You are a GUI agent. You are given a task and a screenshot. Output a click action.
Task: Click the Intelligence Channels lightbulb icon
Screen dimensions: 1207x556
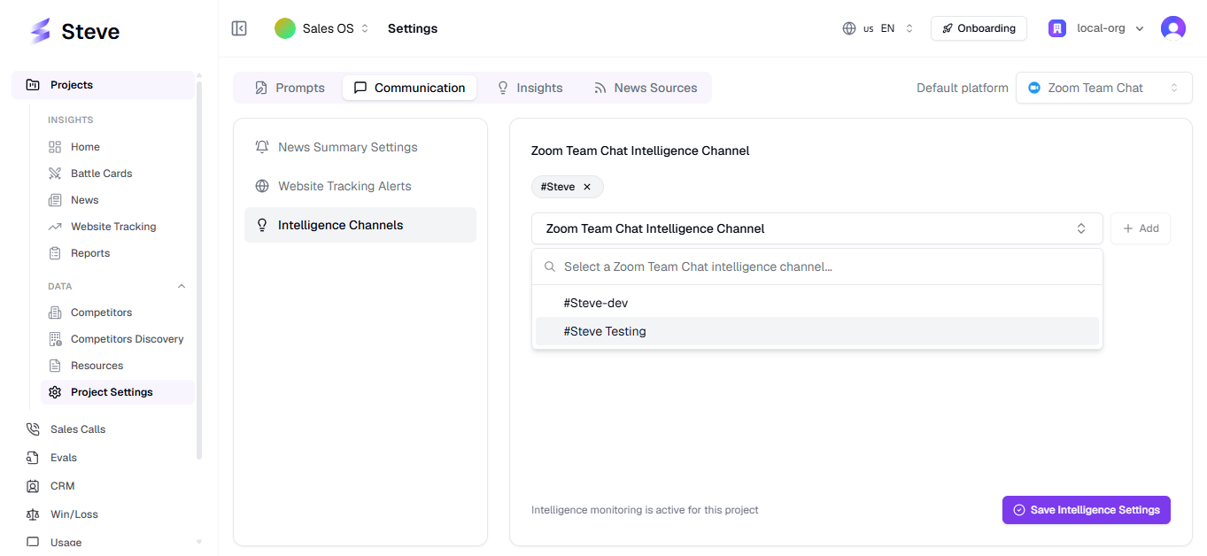[262, 225]
